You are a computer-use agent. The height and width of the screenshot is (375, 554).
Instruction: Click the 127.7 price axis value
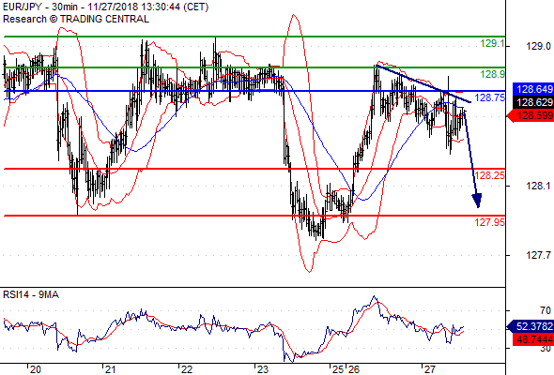pos(538,255)
